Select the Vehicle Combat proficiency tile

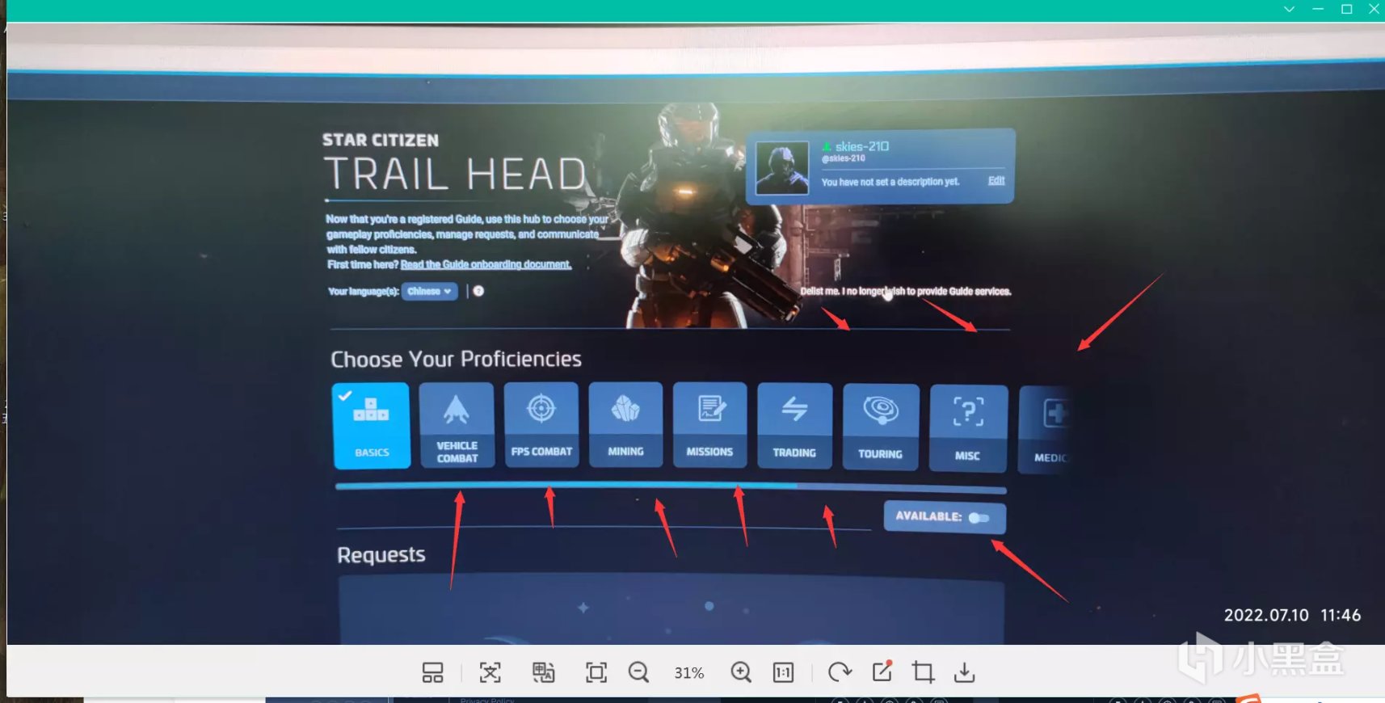[x=457, y=425]
